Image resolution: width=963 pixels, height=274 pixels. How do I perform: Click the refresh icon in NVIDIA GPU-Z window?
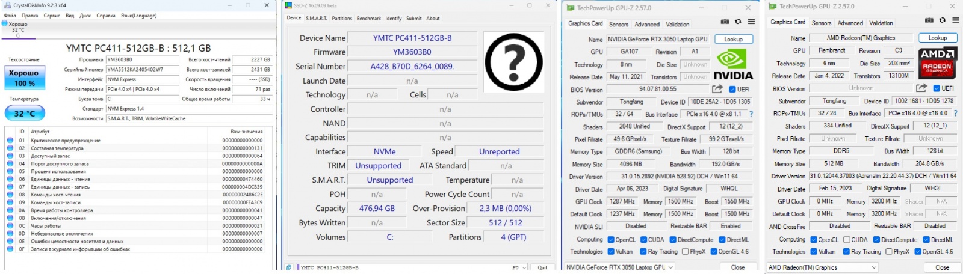point(738,22)
